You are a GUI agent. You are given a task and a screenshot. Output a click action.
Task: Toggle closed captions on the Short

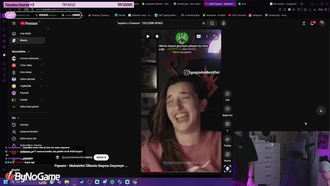tap(199, 36)
